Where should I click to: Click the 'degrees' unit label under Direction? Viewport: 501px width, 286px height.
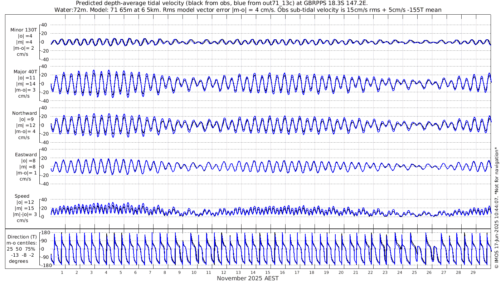pos(18,261)
